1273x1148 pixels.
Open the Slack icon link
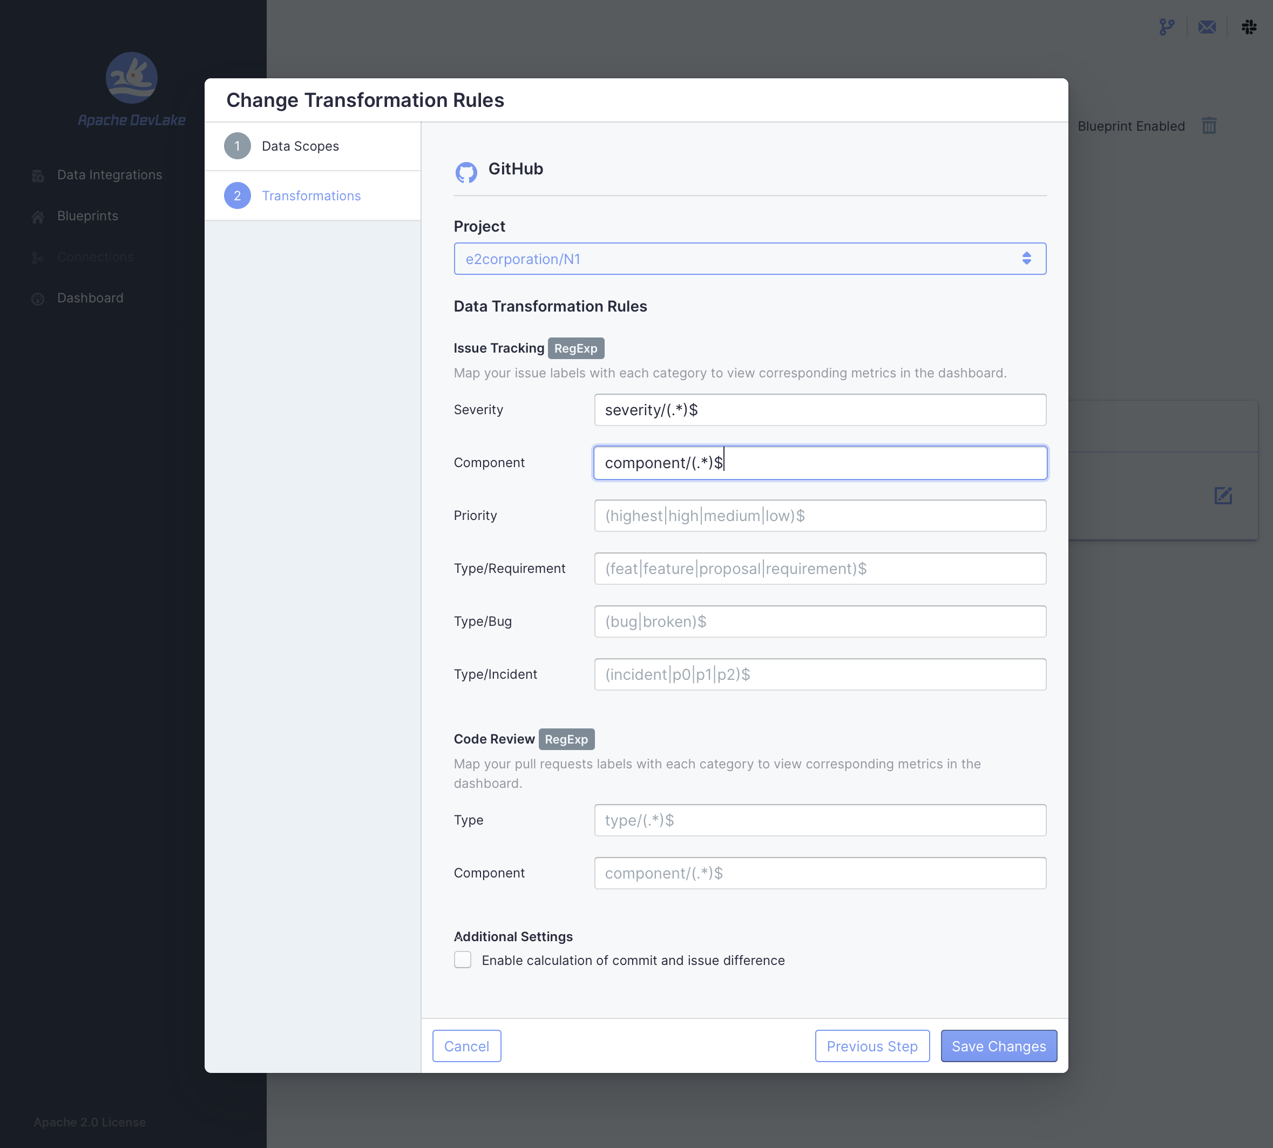point(1248,27)
